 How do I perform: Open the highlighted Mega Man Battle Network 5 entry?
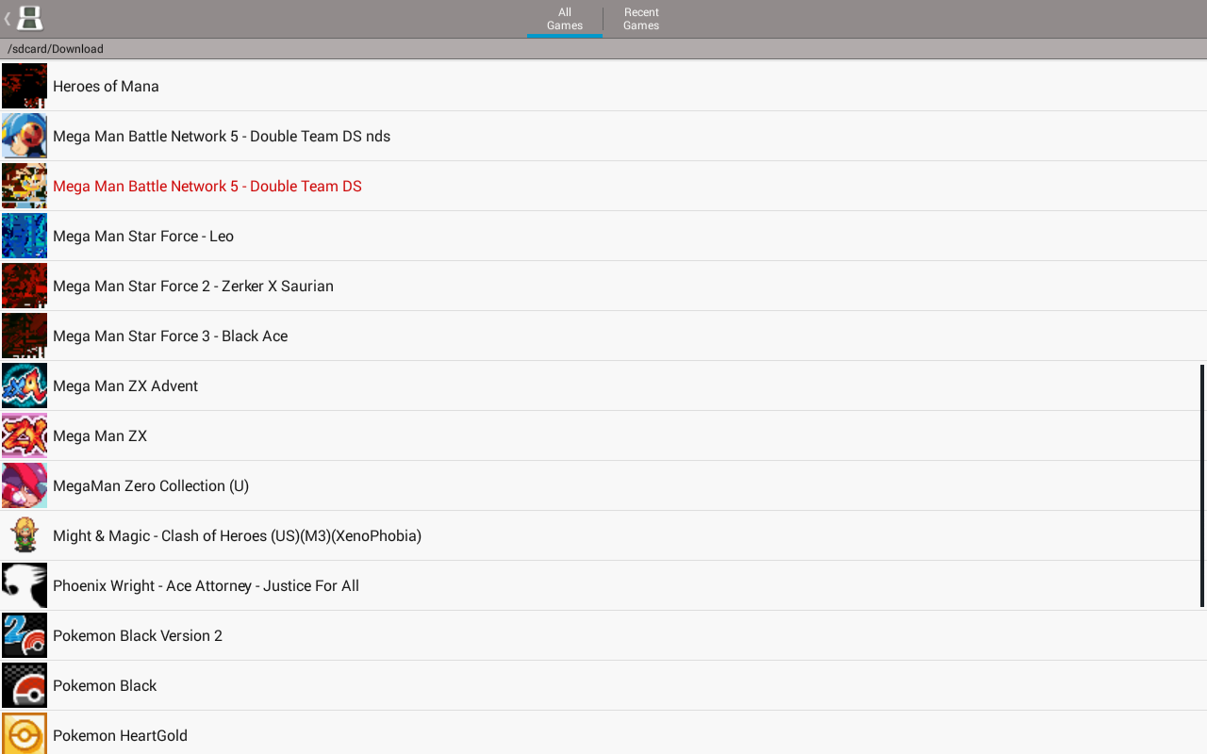pyautogui.click(x=207, y=186)
